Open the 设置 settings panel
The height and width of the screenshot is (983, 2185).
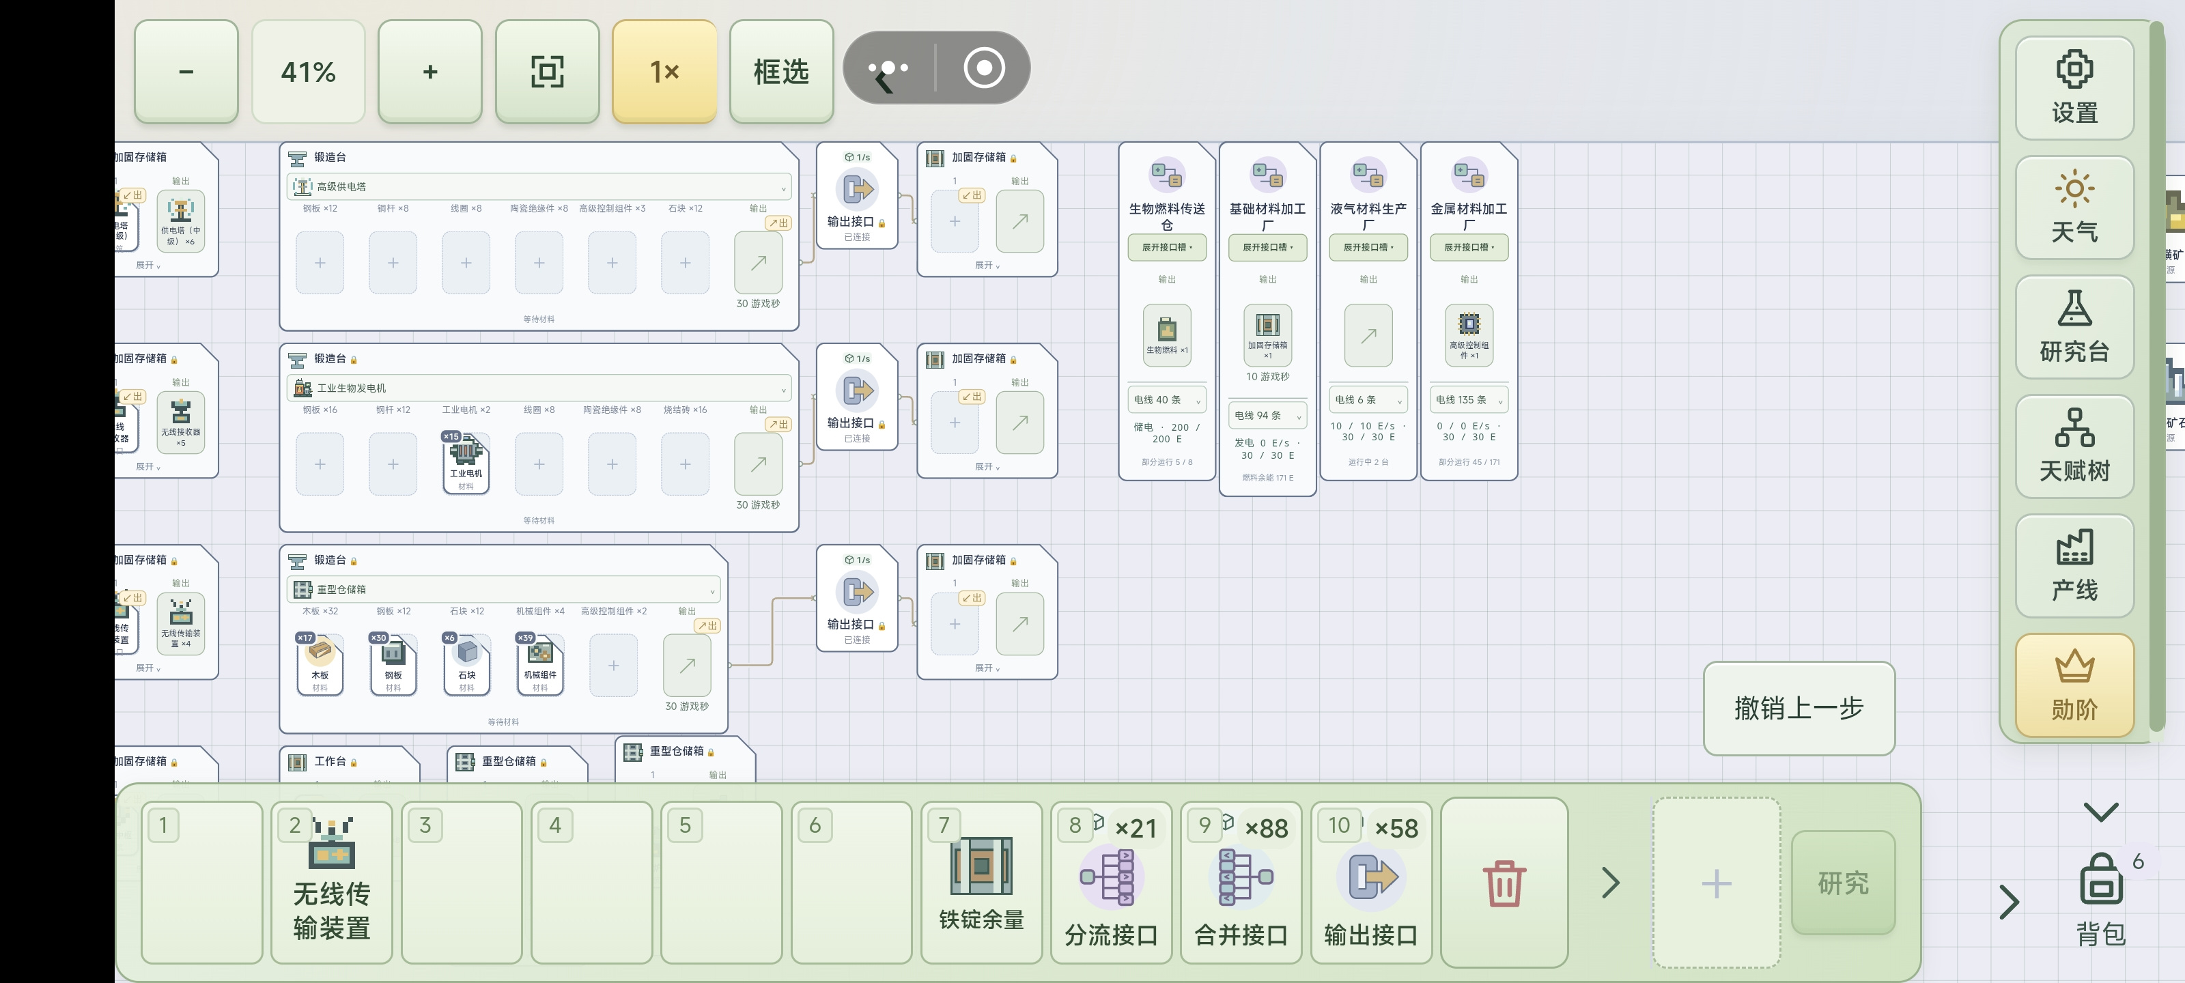pyautogui.click(x=2074, y=88)
